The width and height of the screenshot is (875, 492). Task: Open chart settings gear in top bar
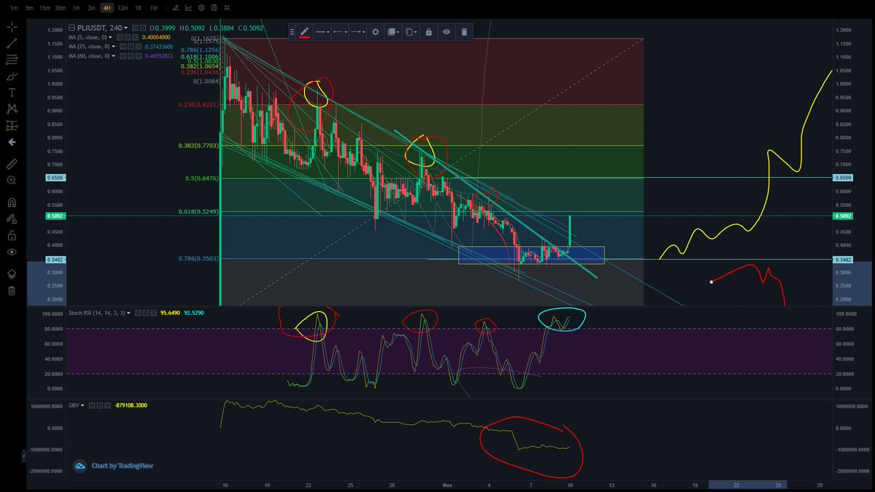201,8
